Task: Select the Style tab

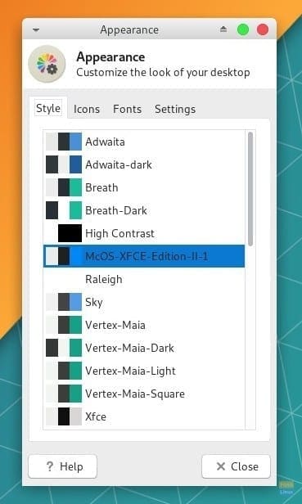Action: click(x=48, y=108)
